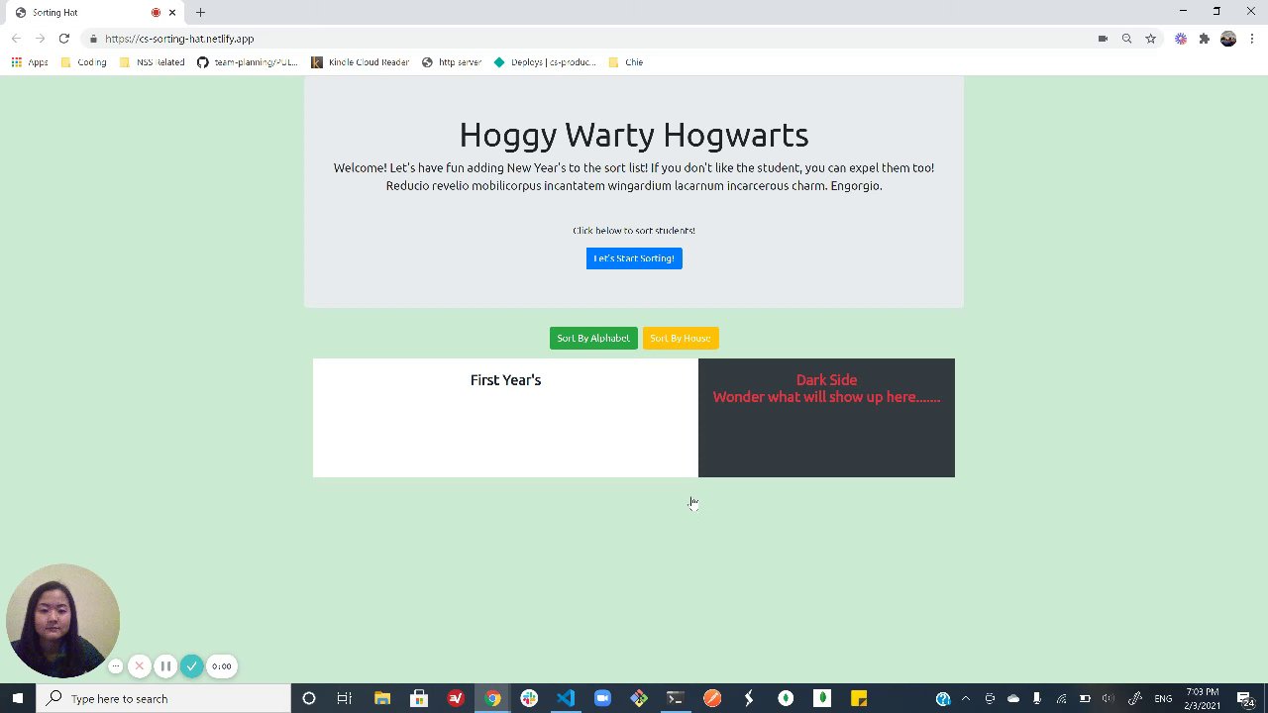Finish the recording with the checkmark button
The width and height of the screenshot is (1268, 713).
[x=192, y=666]
